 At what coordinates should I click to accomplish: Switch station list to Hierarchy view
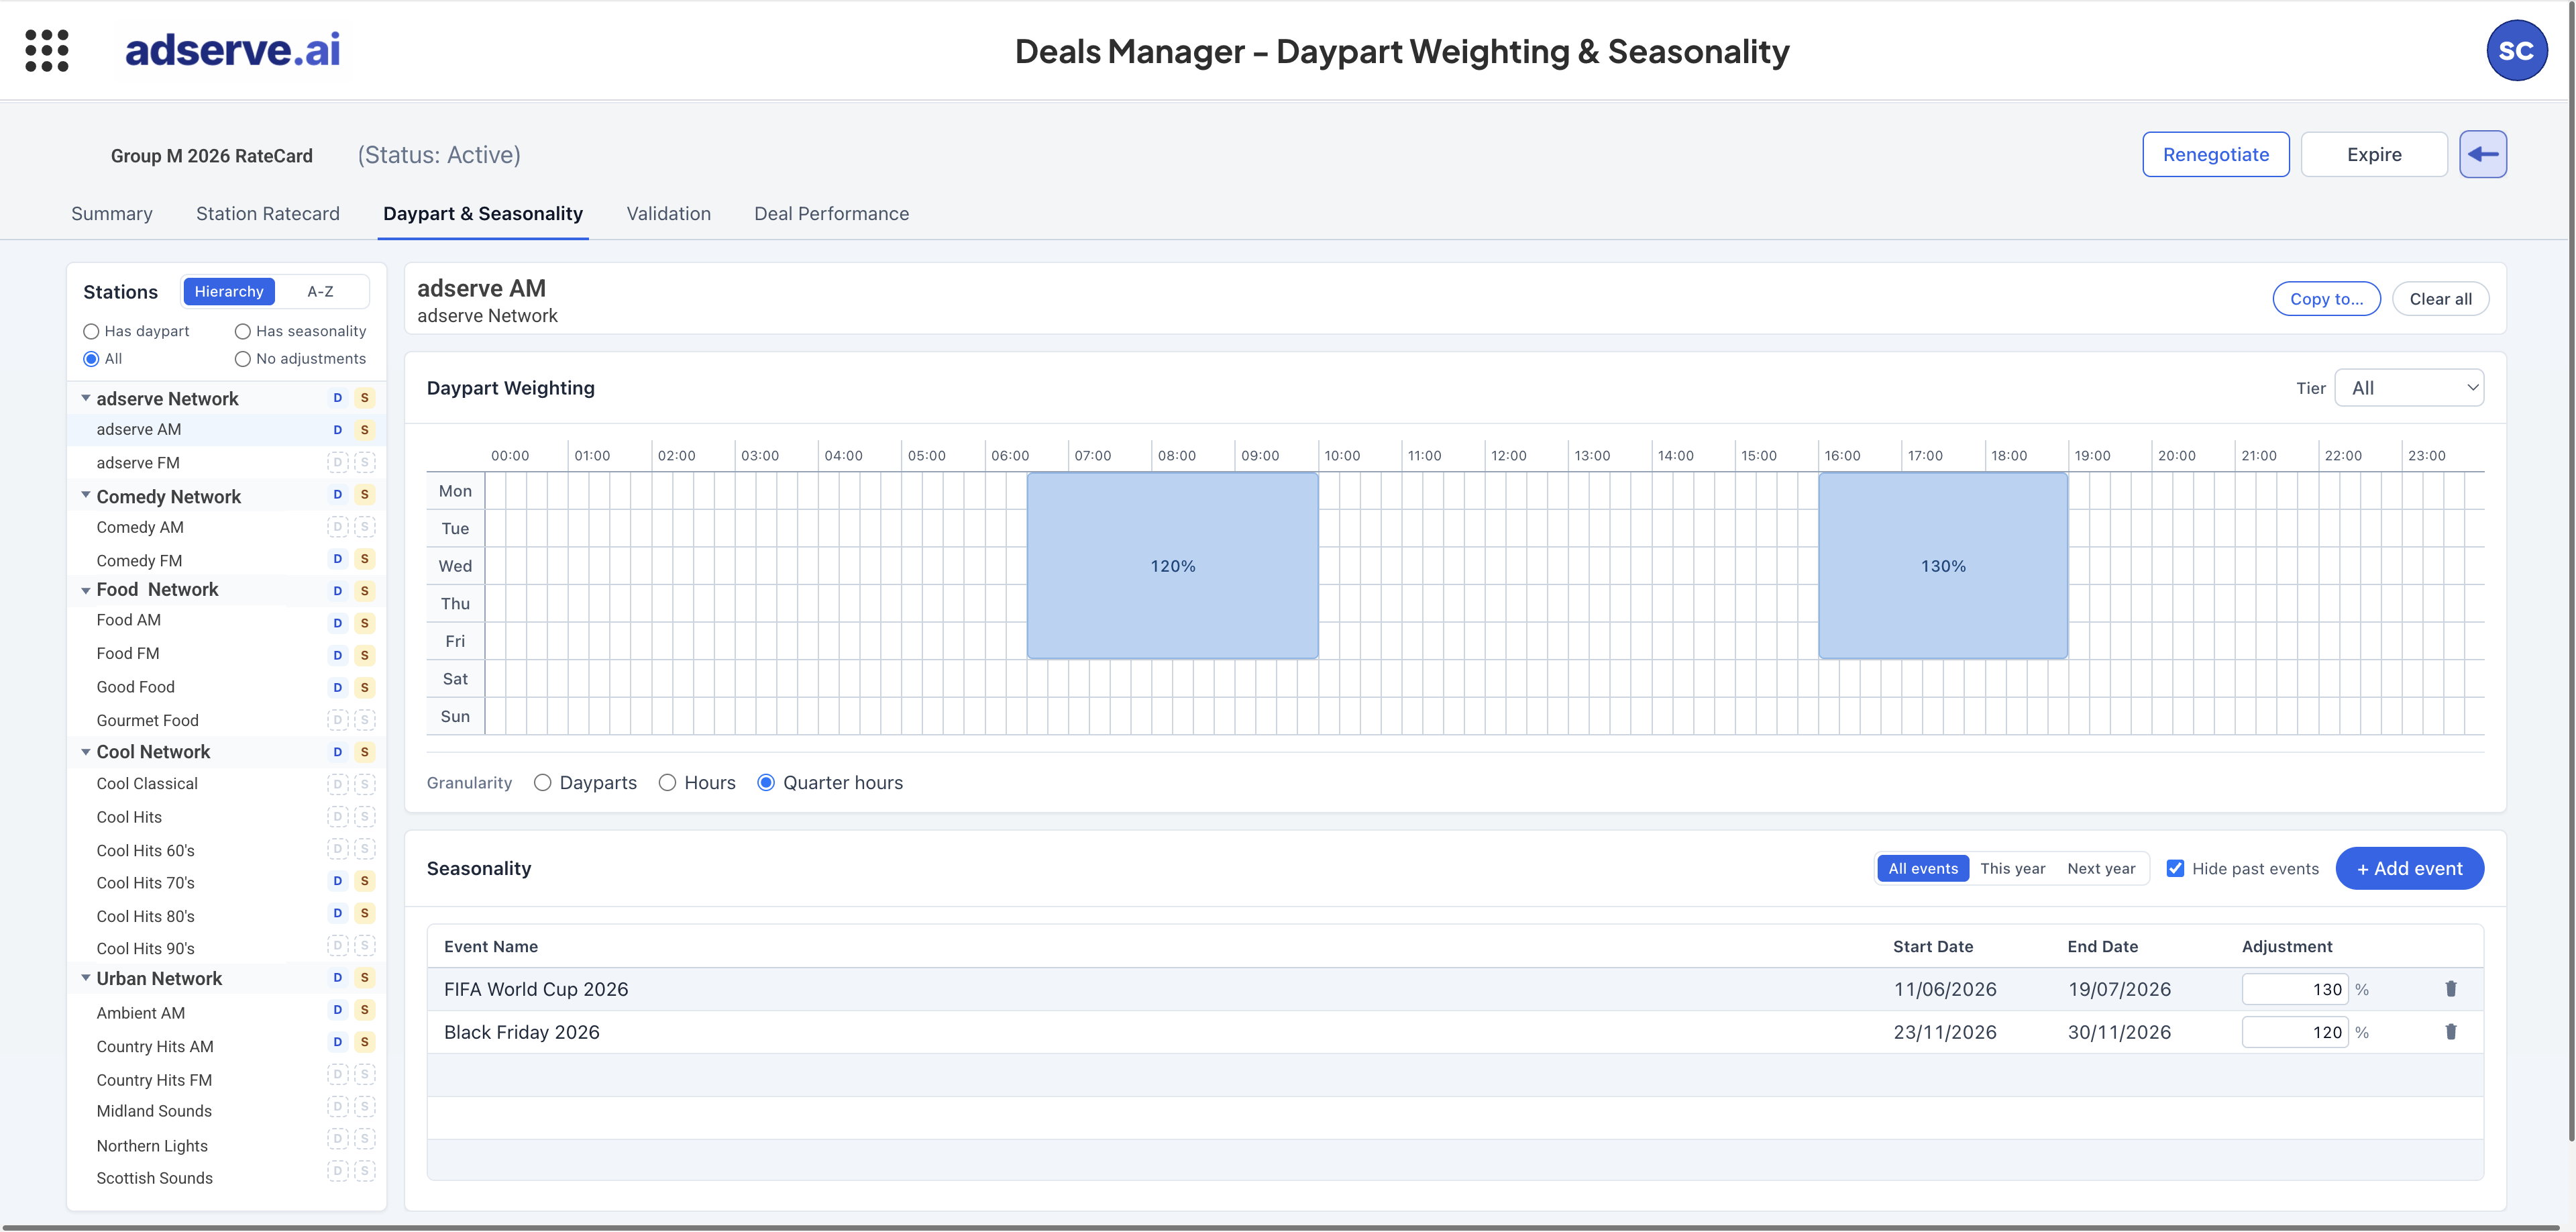tap(229, 291)
